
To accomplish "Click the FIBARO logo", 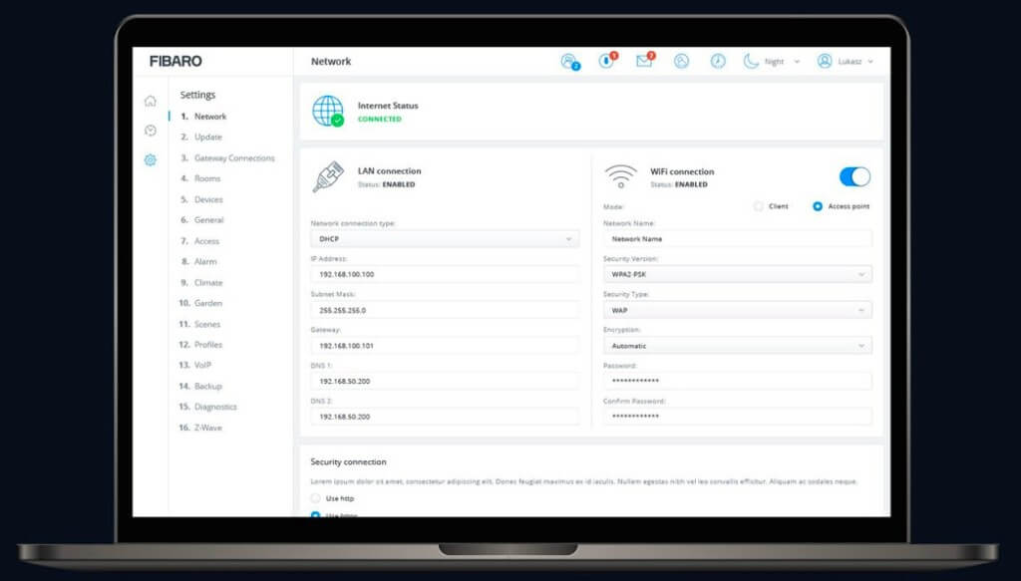I will coord(175,61).
